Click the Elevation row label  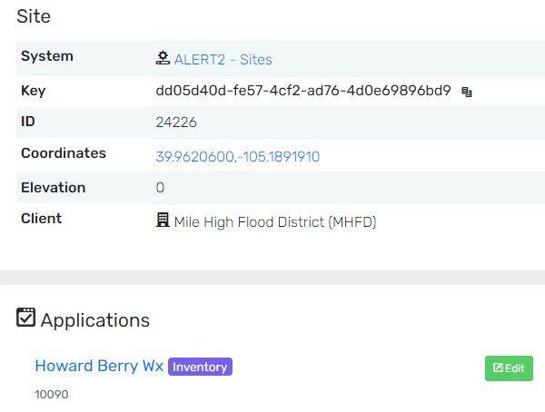pyautogui.click(x=53, y=188)
